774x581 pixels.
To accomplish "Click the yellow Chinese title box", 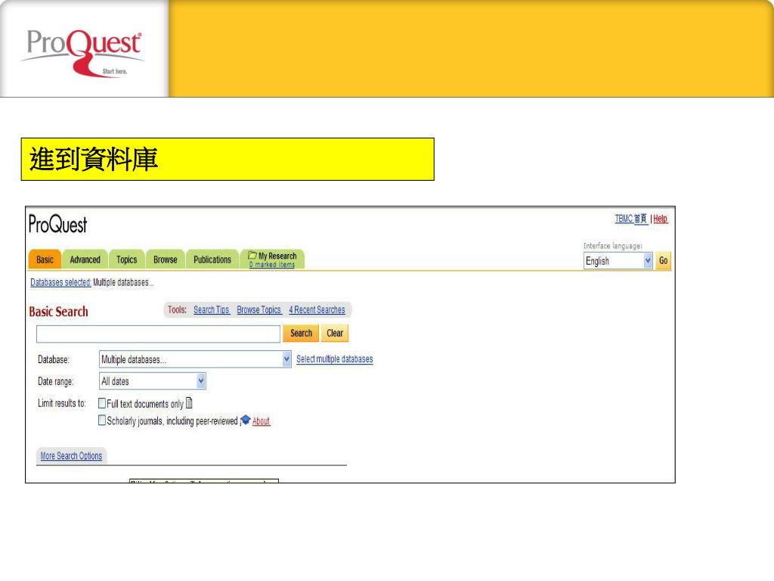I will 228,159.
